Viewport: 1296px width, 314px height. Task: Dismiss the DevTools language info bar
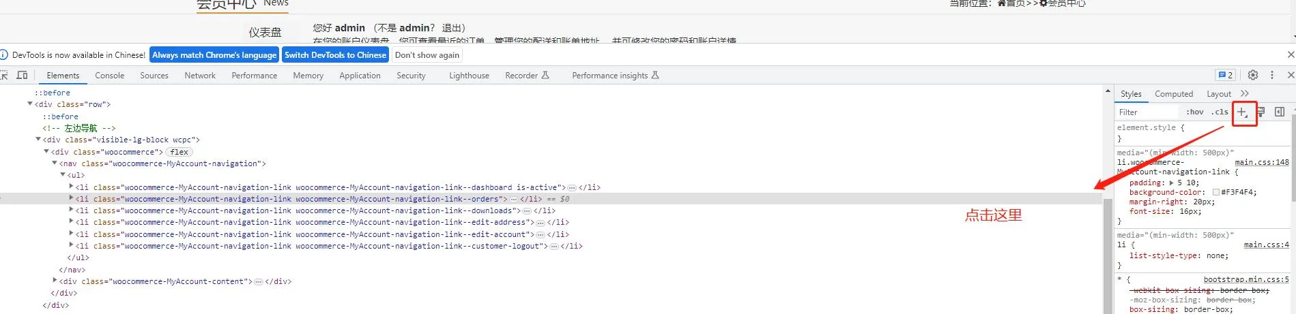click(1291, 54)
